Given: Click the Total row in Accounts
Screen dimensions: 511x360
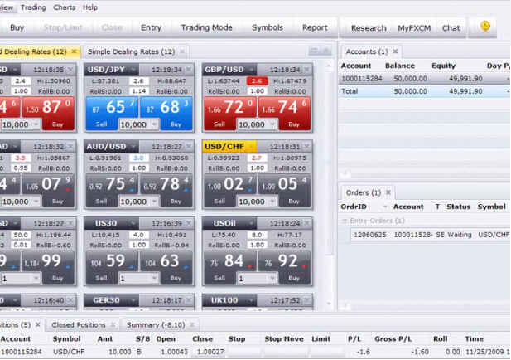Looking at the screenshot, I should 424,91.
